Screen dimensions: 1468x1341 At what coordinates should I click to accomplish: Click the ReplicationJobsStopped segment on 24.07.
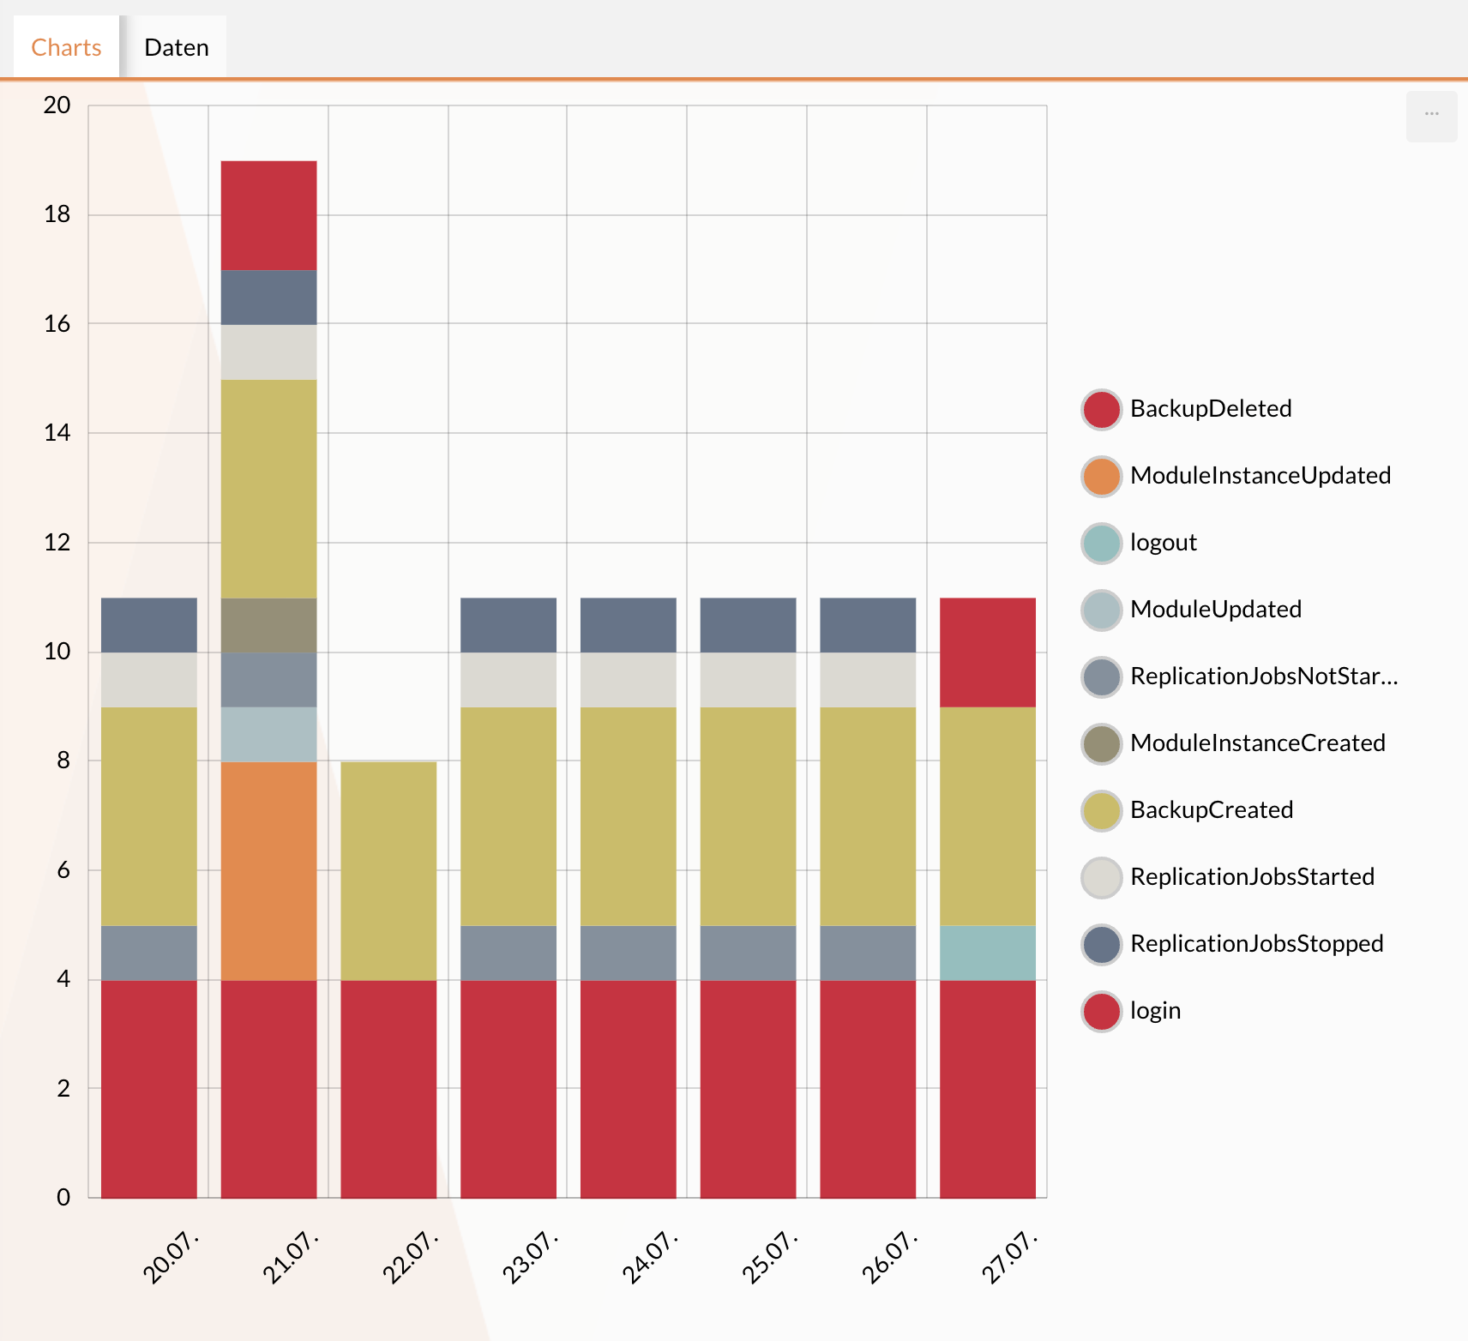coord(628,625)
